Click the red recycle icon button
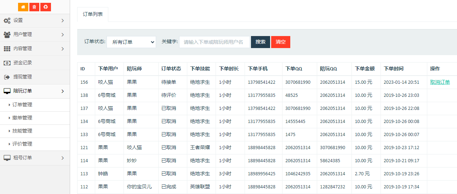Image resolution: width=457 pixels, height=194 pixels. point(46,7)
